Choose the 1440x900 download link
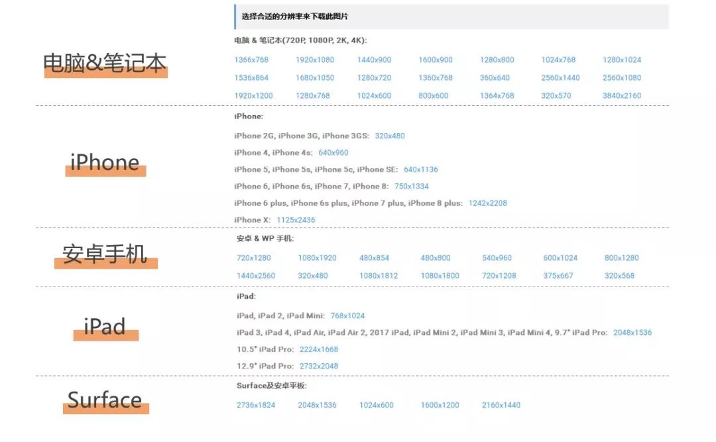Image resolution: width=716 pixels, height=442 pixels. [x=374, y=60]
